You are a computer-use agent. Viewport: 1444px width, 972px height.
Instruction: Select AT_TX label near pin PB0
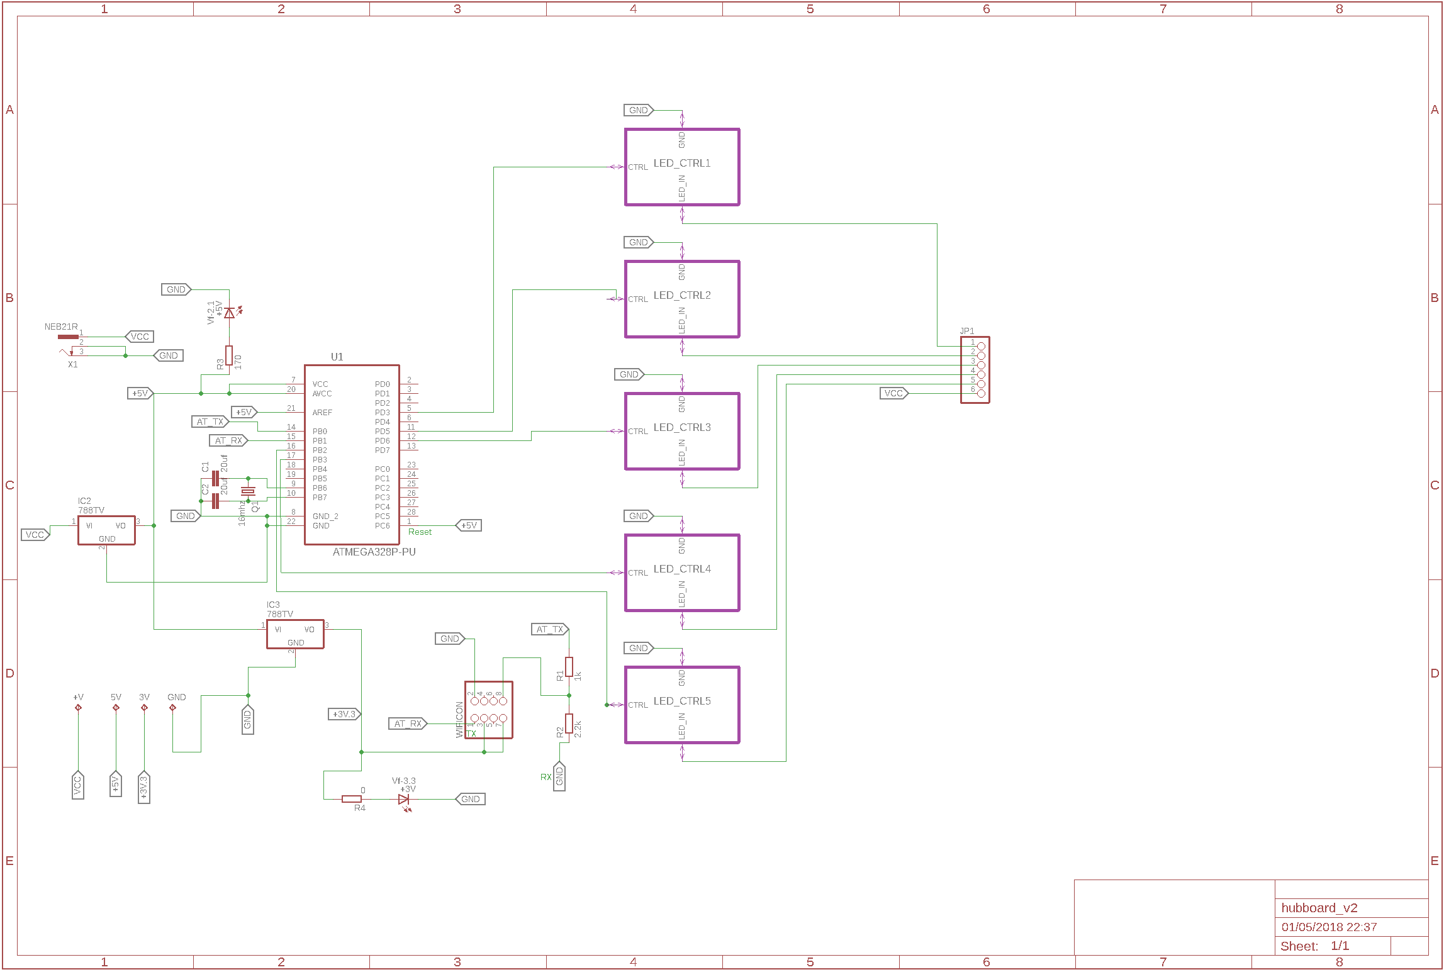[210, 422]
